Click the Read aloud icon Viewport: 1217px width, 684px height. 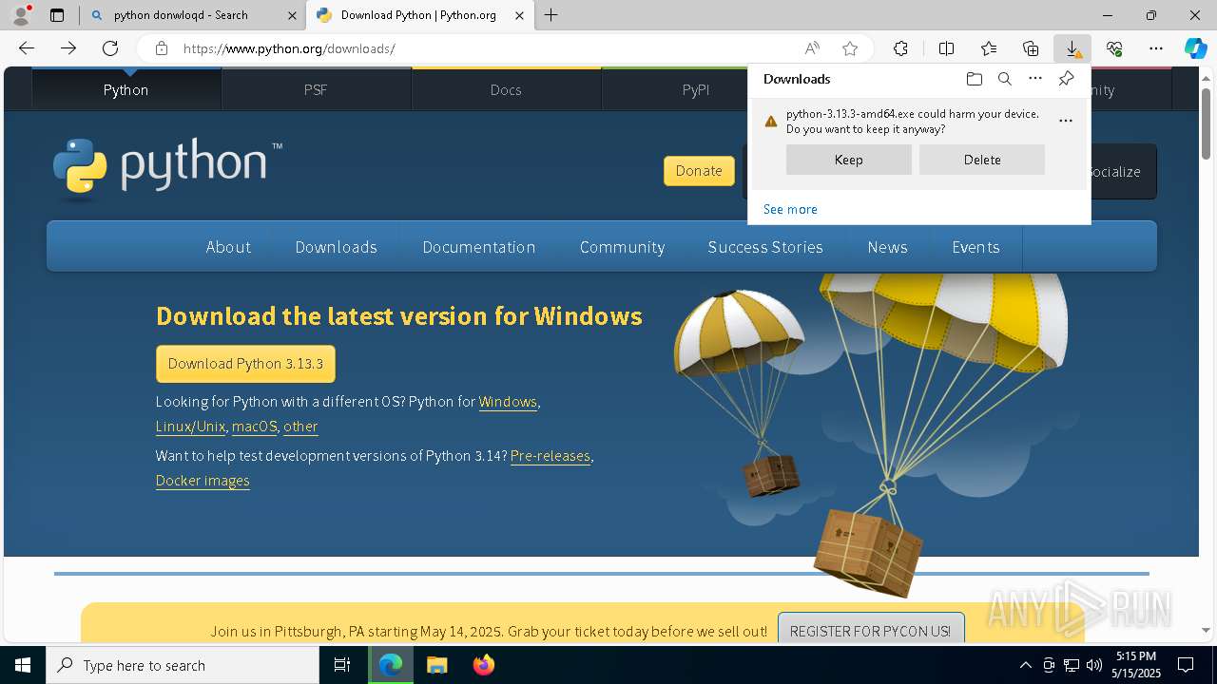tap(812, 48)
